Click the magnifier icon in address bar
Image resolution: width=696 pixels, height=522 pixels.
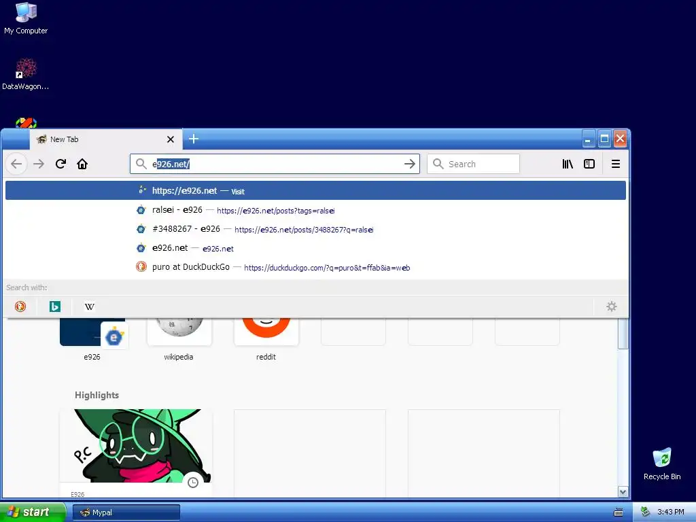click(141, 164)
